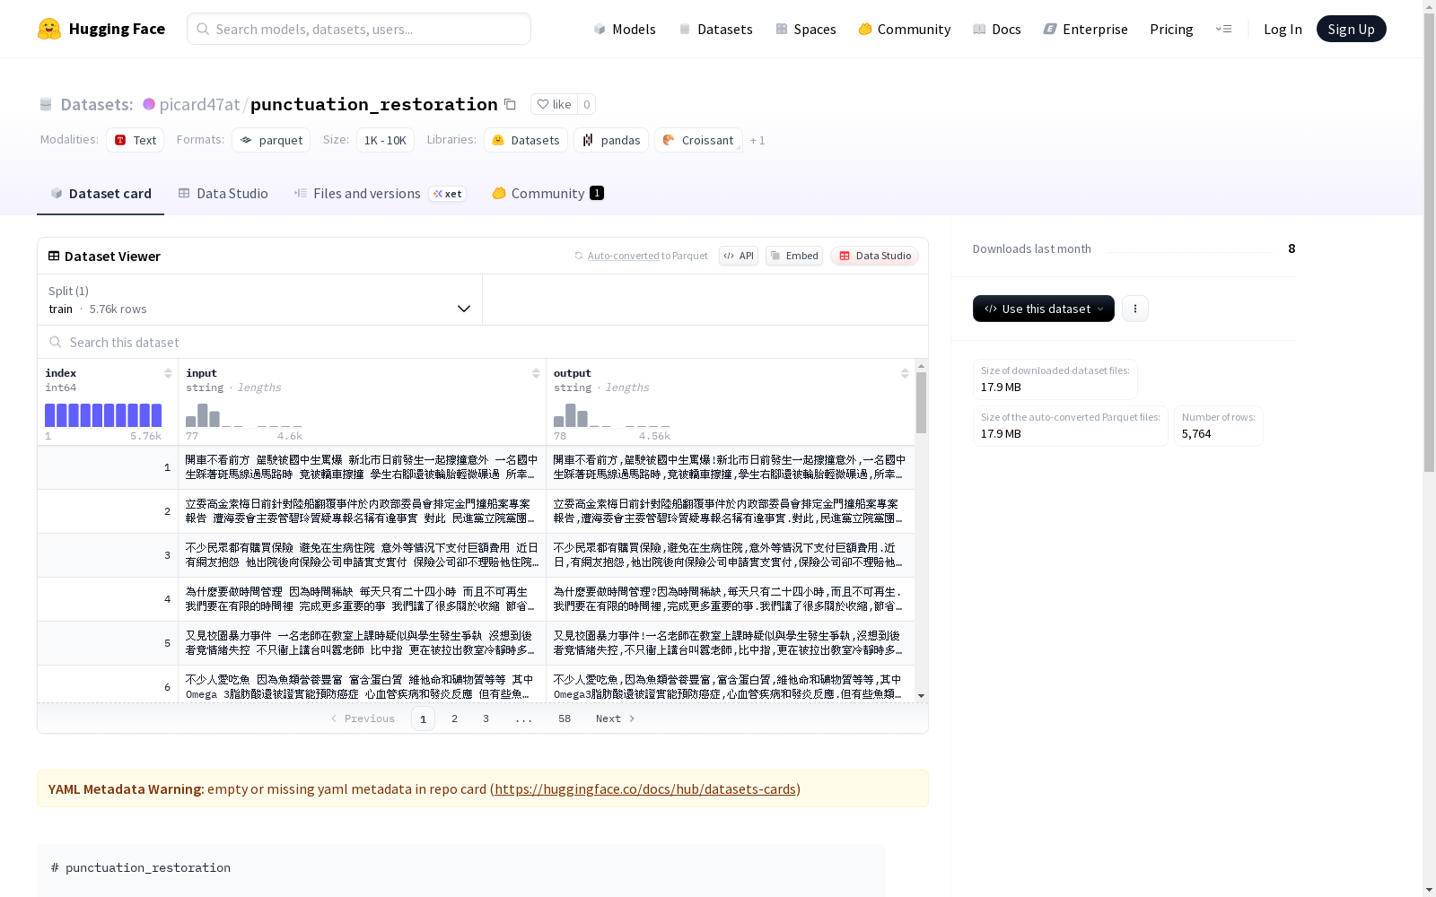
Task: Go to page 3 of viewer
Action: click(486, 718)
